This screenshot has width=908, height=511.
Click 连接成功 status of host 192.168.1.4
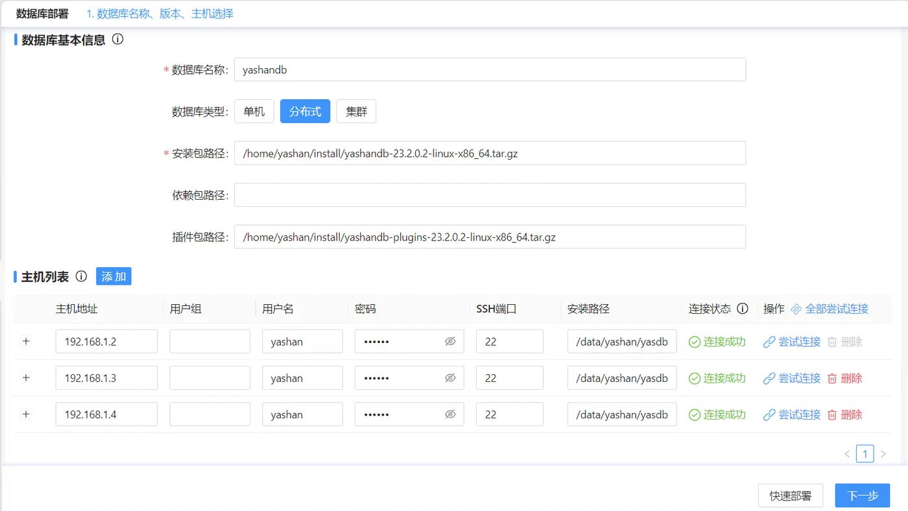click(717, 414)
